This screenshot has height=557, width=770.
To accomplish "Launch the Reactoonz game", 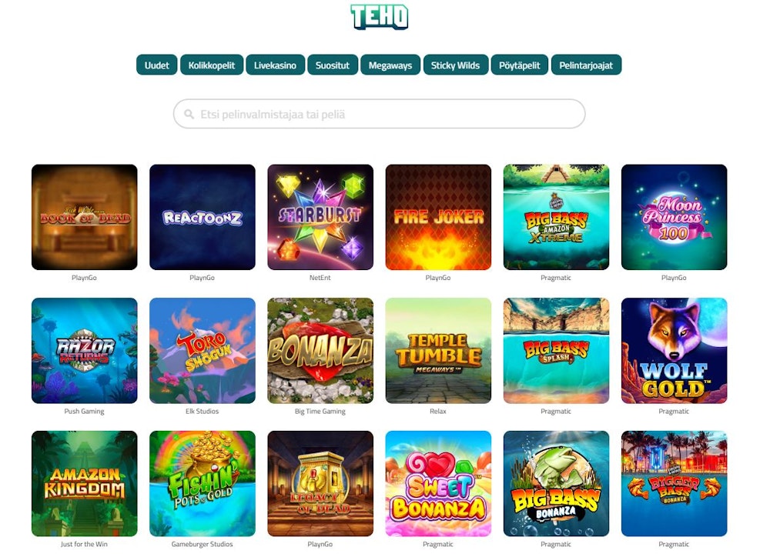I will click(x=203, y=217).
